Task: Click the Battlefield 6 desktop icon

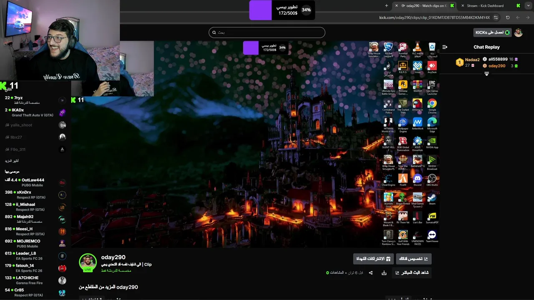Action: 417,162
